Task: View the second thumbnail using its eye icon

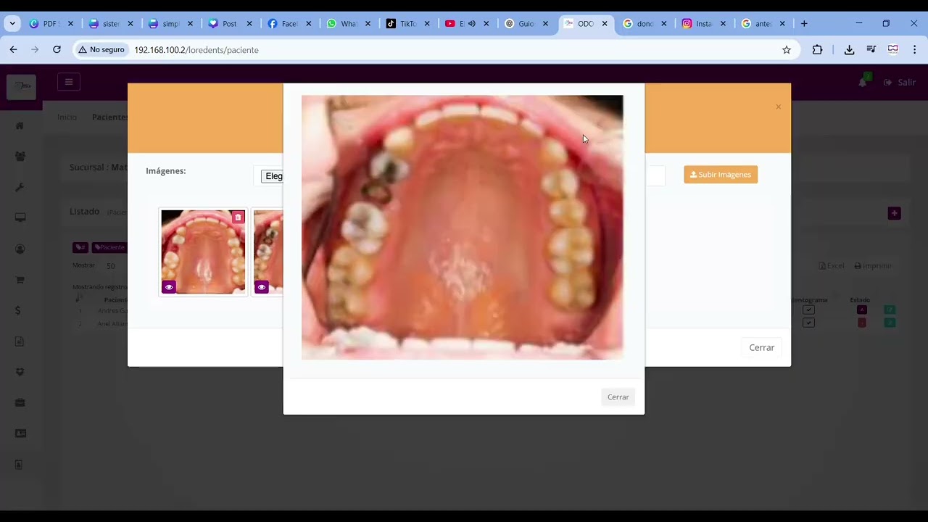Action: pyautogui.click(x=262, y=287)
